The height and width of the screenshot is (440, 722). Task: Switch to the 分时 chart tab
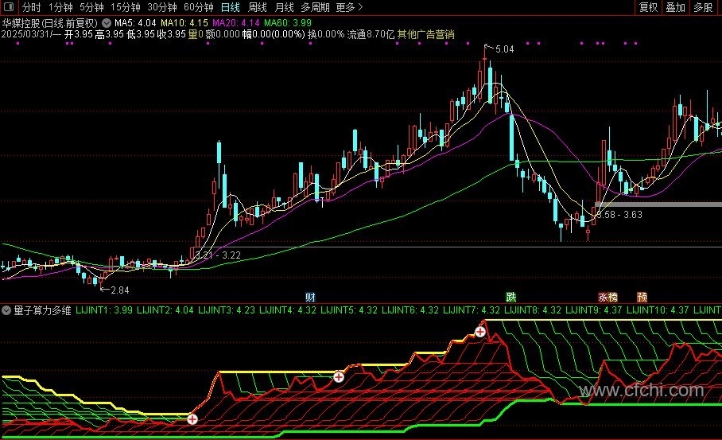[x=31, y=7]
